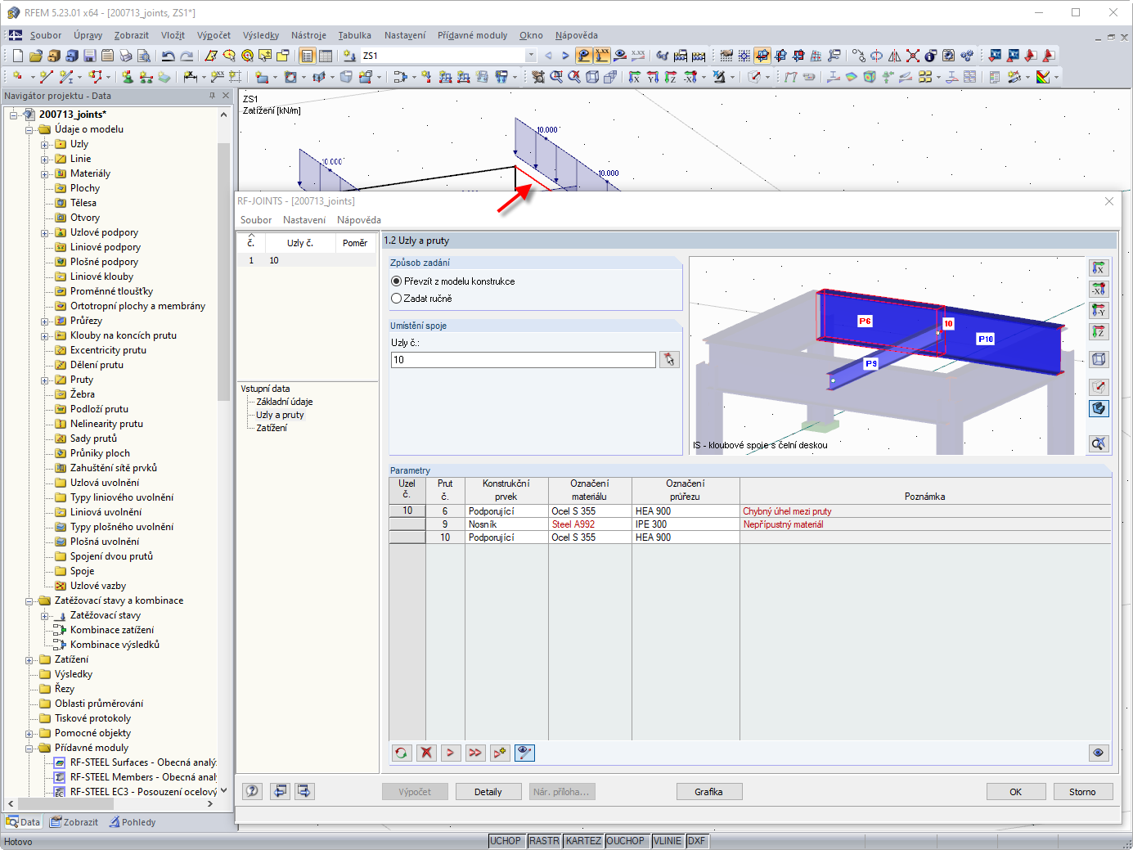Toggle UCHOP in status bar

coord(505,841)
